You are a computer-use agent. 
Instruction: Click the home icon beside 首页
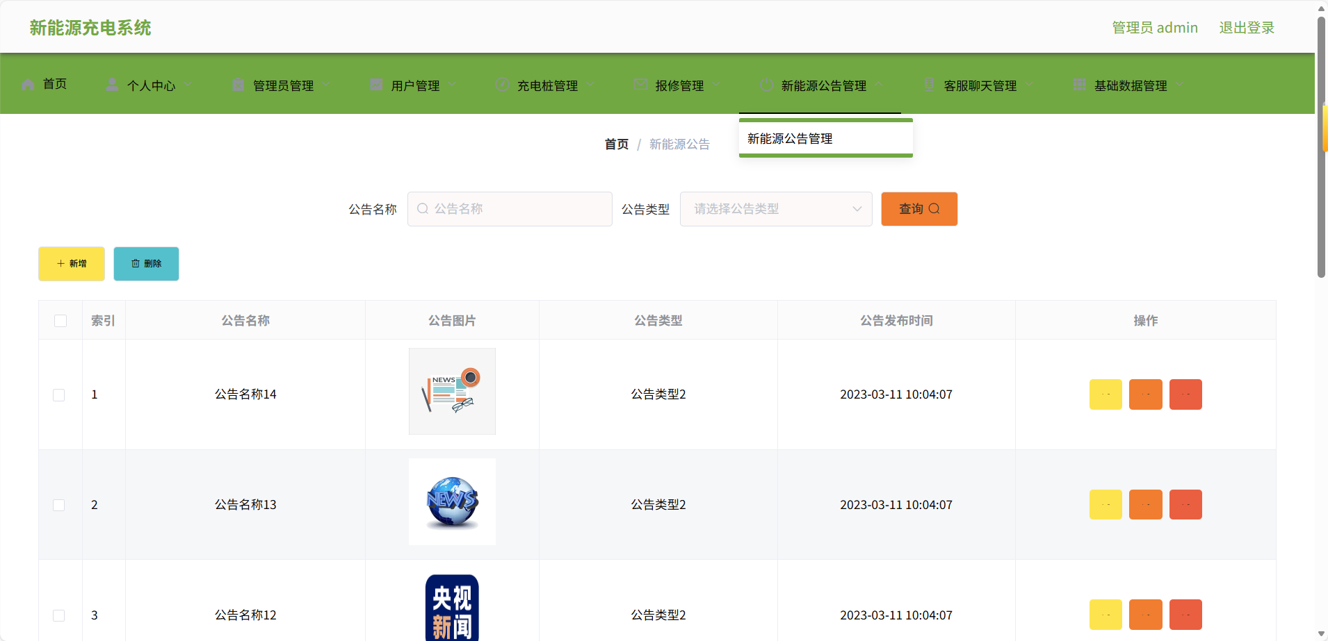click(29, 85)
